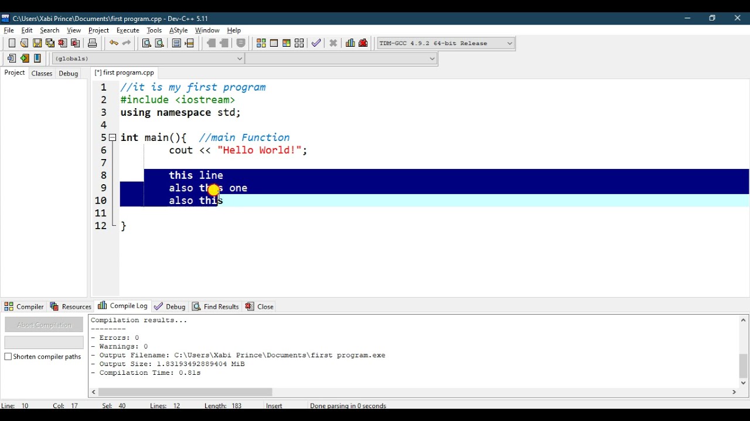Switch to the Debug bottom tab
The height and width of the screenshot is (421, 750).
(x=170, y=306)
